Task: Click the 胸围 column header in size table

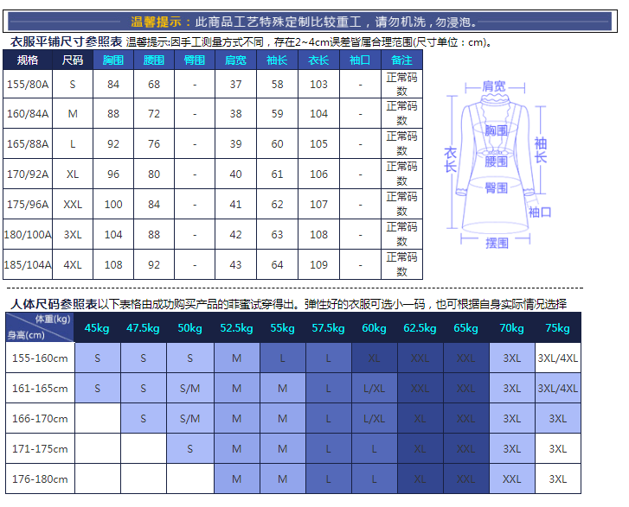Action: [x=113, y=60]
